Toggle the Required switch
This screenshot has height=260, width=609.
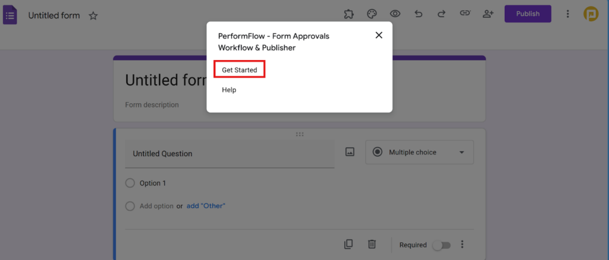[441, 245]
